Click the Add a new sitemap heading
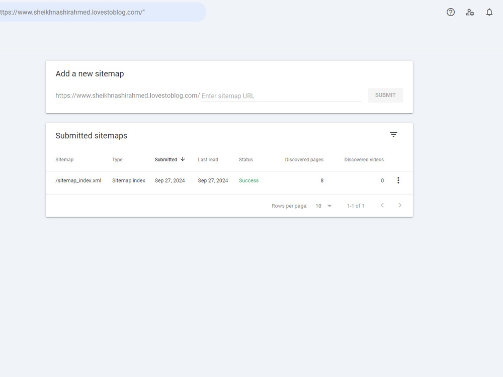503x377 pixels. pos(90,74)
